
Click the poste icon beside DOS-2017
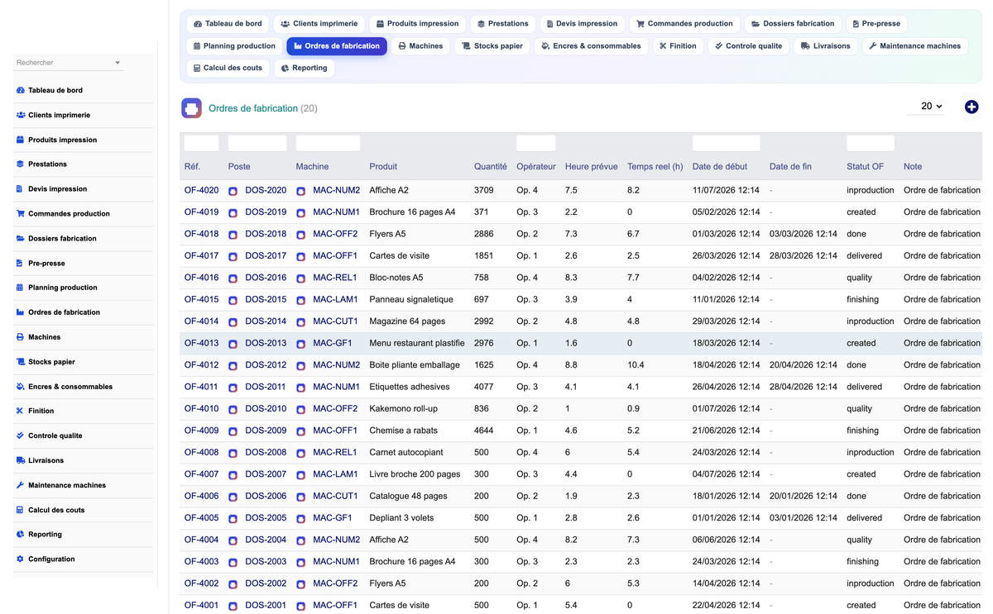point(233,256)
